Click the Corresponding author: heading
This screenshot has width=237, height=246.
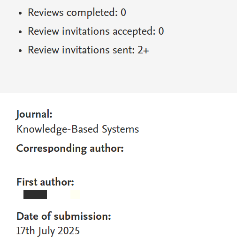70,149
